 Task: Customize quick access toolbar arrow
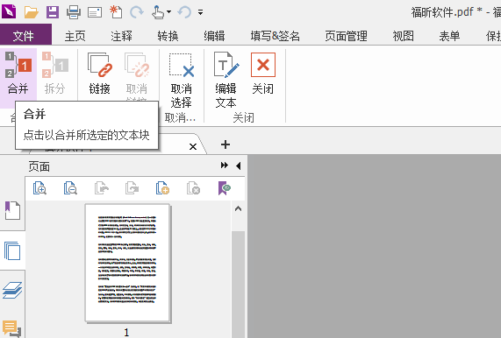pyautogui.click(x=200, y=12)
